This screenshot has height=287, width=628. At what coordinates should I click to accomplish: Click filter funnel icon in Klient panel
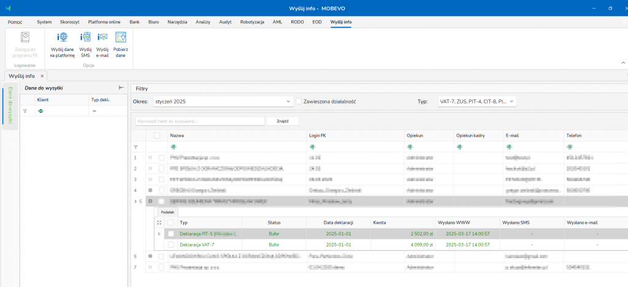[25, 111]
